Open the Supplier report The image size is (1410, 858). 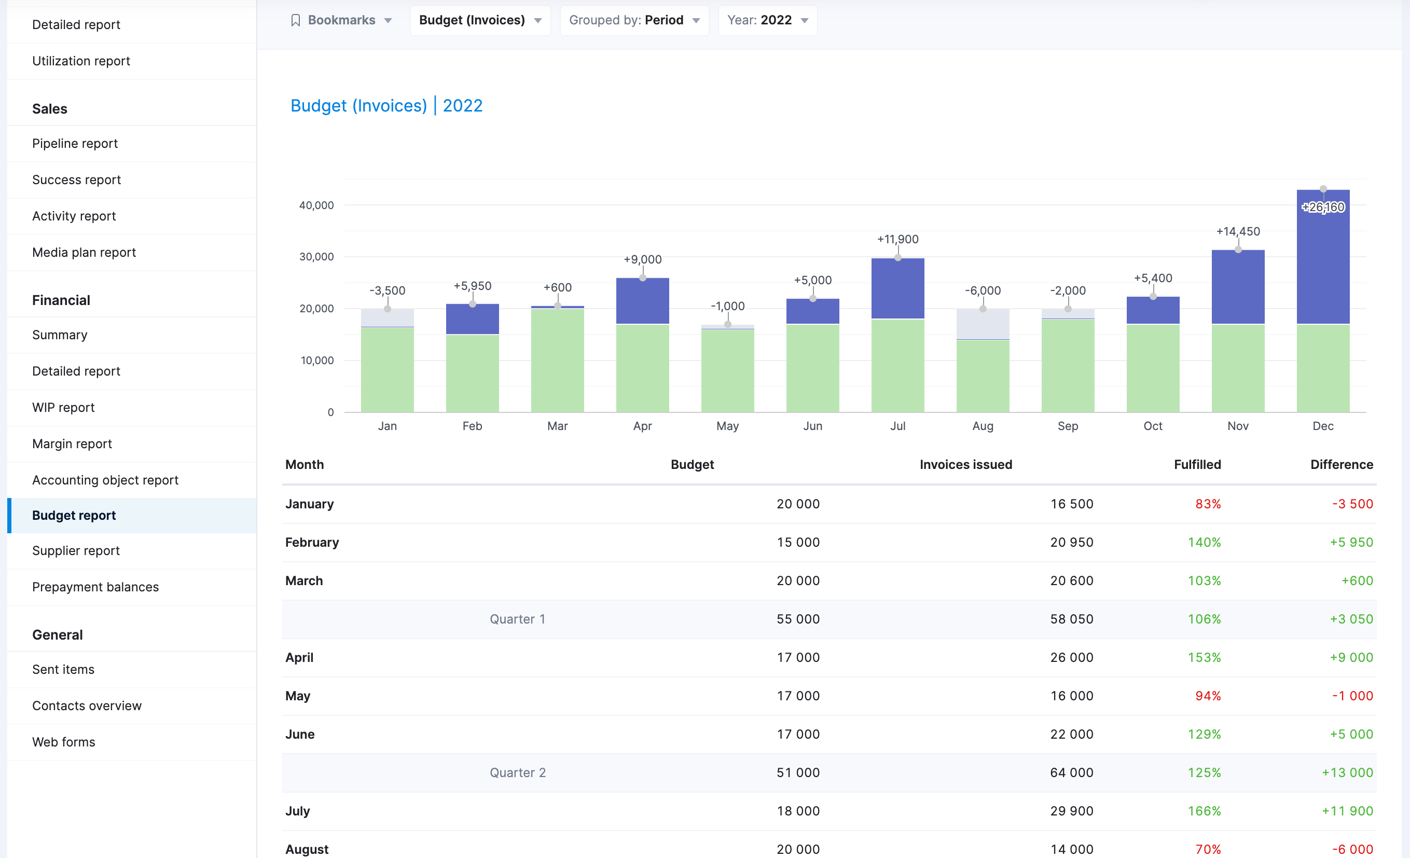(x=75, y=550)
